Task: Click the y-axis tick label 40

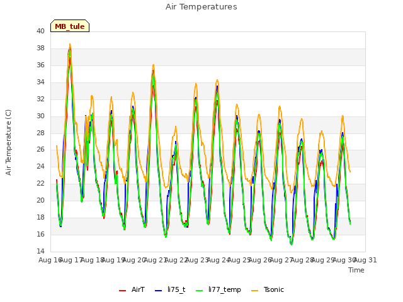Action: point(40,31)
